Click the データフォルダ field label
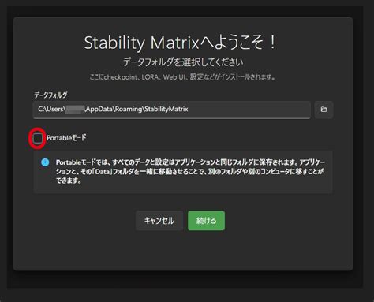The height and width of the screenshot is (302, 374). pos(50,95)
